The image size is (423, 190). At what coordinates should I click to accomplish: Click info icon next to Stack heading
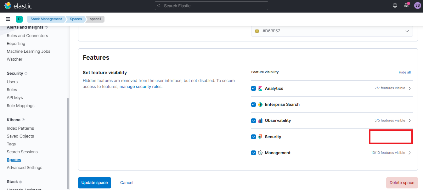point(20,182)
